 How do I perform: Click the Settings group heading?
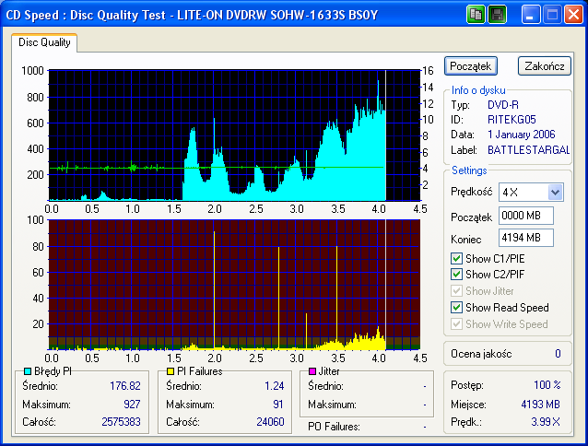coord(469,170)
